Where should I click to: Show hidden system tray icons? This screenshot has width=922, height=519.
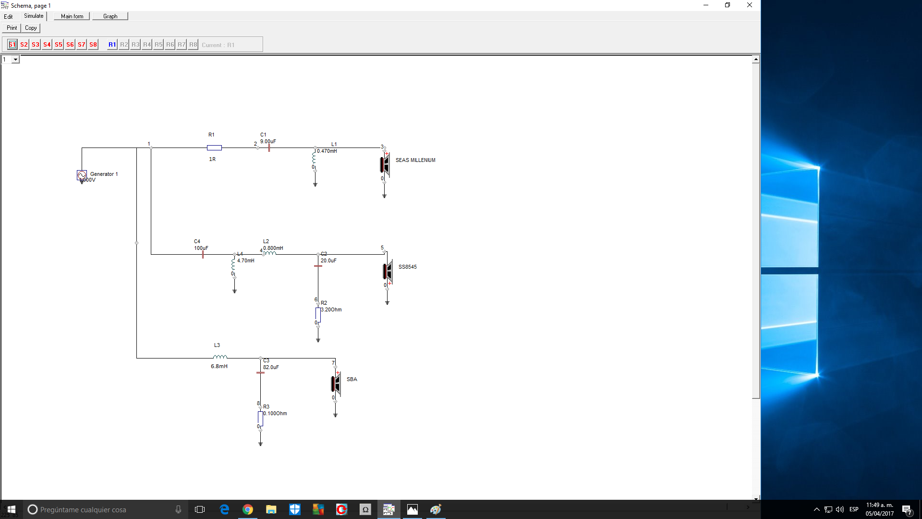[817, 509]
